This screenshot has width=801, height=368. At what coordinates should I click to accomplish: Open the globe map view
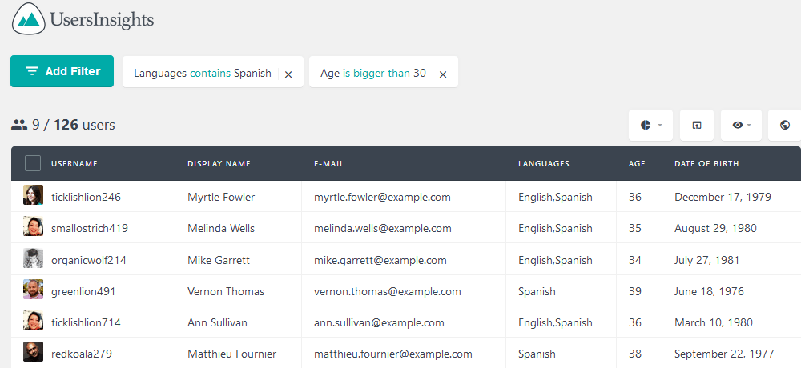coord(785,125)
